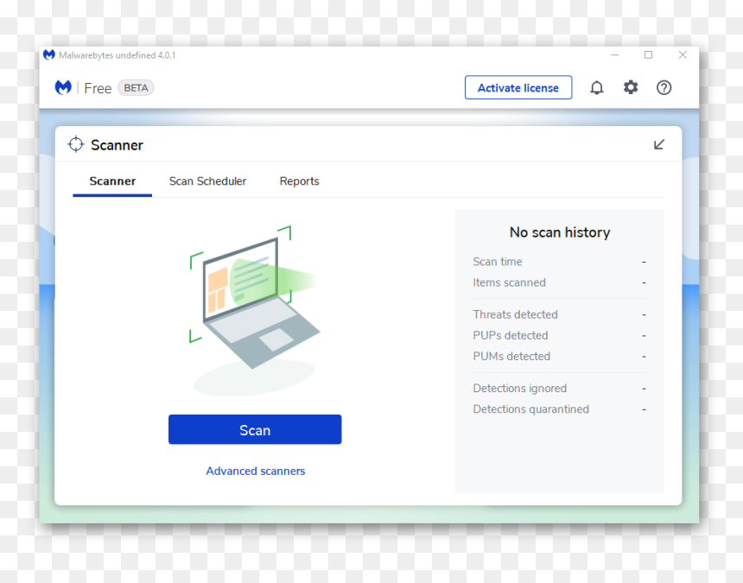743x583 pixels.
Task: Switch to the Scanner tab
Action: pos(112,181)
